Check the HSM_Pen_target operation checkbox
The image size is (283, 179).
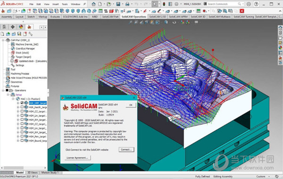pyautogui.click(x=22, y=136)
